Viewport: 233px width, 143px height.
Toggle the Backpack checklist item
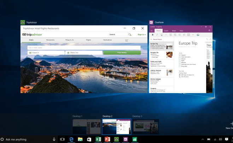click(x=180, y=62)
